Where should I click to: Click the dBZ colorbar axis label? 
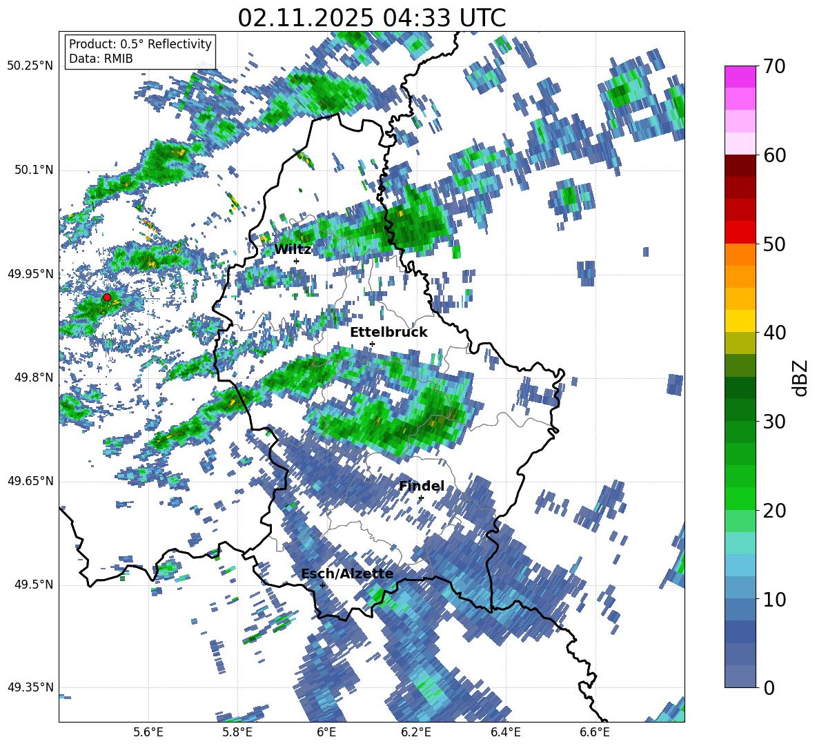pos(801,377)
